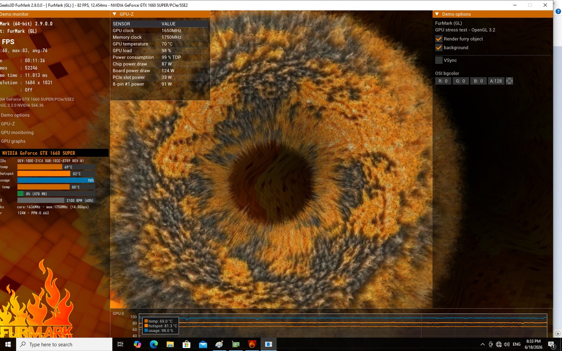Image resolution: width=562 pixels, height=351 pixels.
Task: Click the 70 °C temperature value
Action: pos(167,44)
